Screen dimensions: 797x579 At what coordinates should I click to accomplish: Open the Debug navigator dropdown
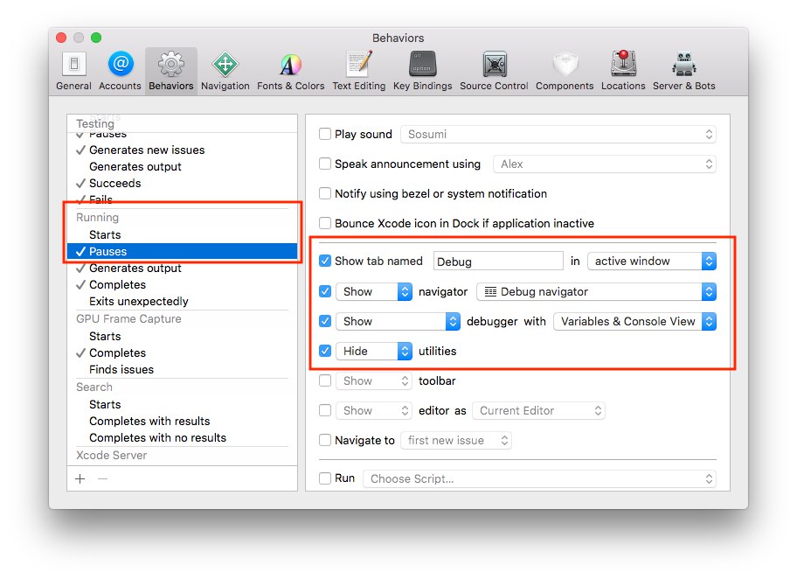(596, 291)
